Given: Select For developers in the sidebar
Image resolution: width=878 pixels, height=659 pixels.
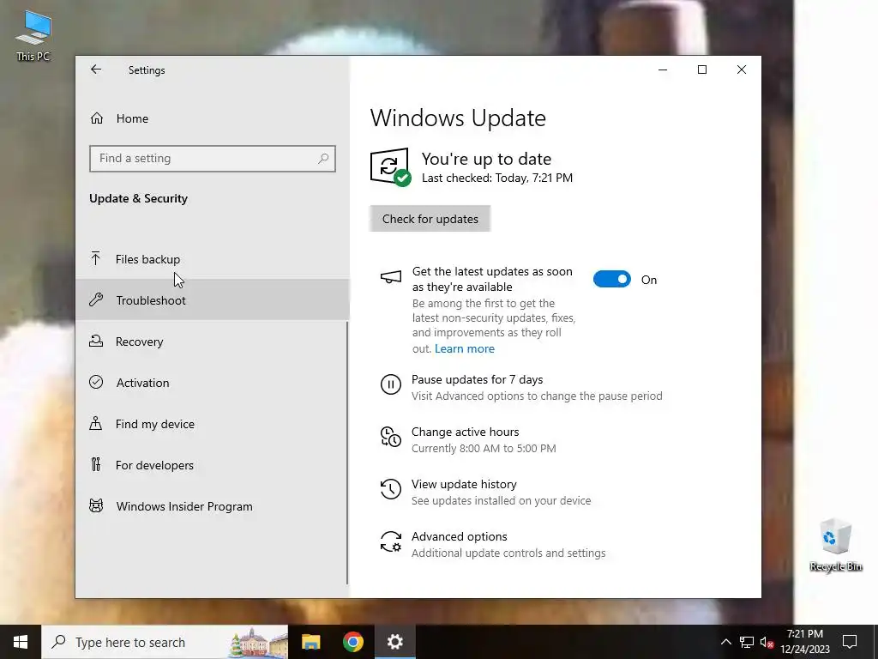Looking at the screenshot, I should (x=213, y=465).
